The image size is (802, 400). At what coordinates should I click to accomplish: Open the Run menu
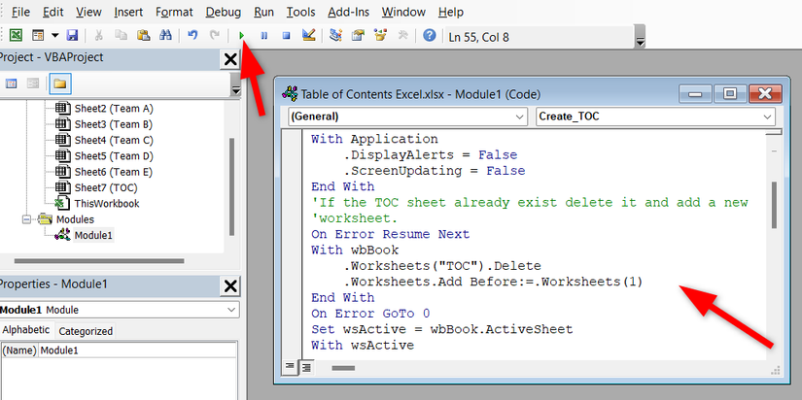pos(263,12)
